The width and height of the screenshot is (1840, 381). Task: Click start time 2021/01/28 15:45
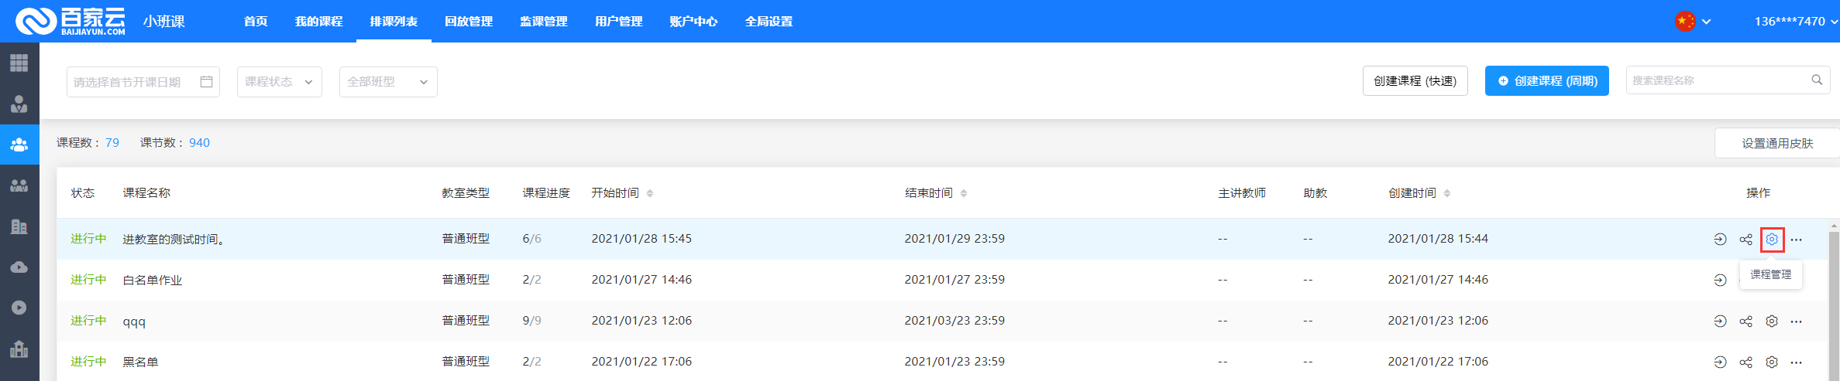(641, 239)
